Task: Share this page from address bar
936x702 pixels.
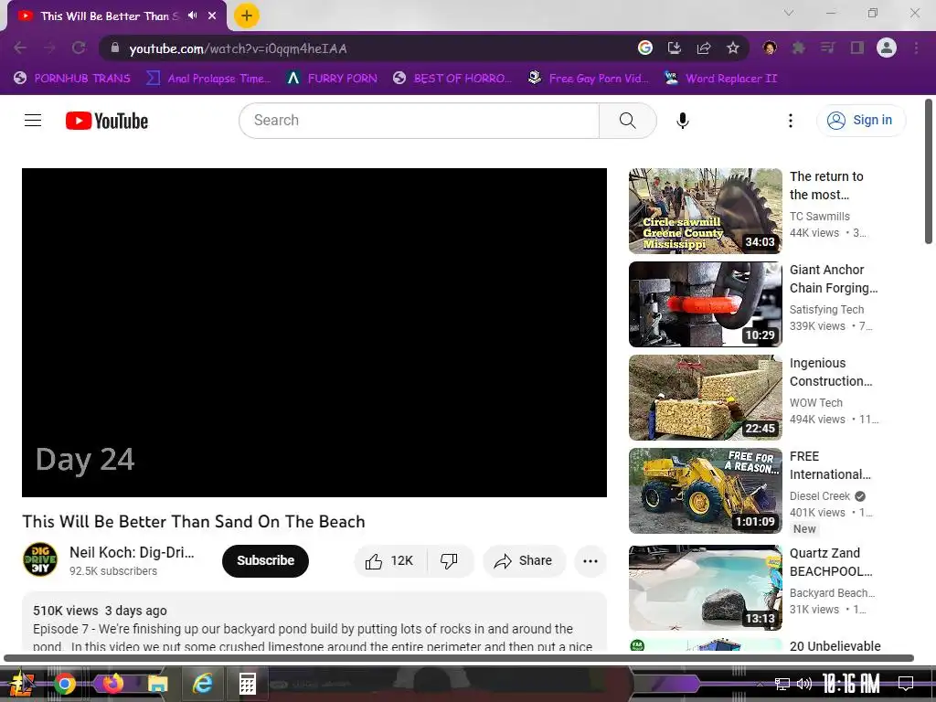Action: (704, 48)
